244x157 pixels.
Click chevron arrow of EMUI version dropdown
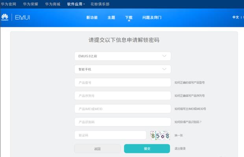pyautogui.click(x=165, y=56)
